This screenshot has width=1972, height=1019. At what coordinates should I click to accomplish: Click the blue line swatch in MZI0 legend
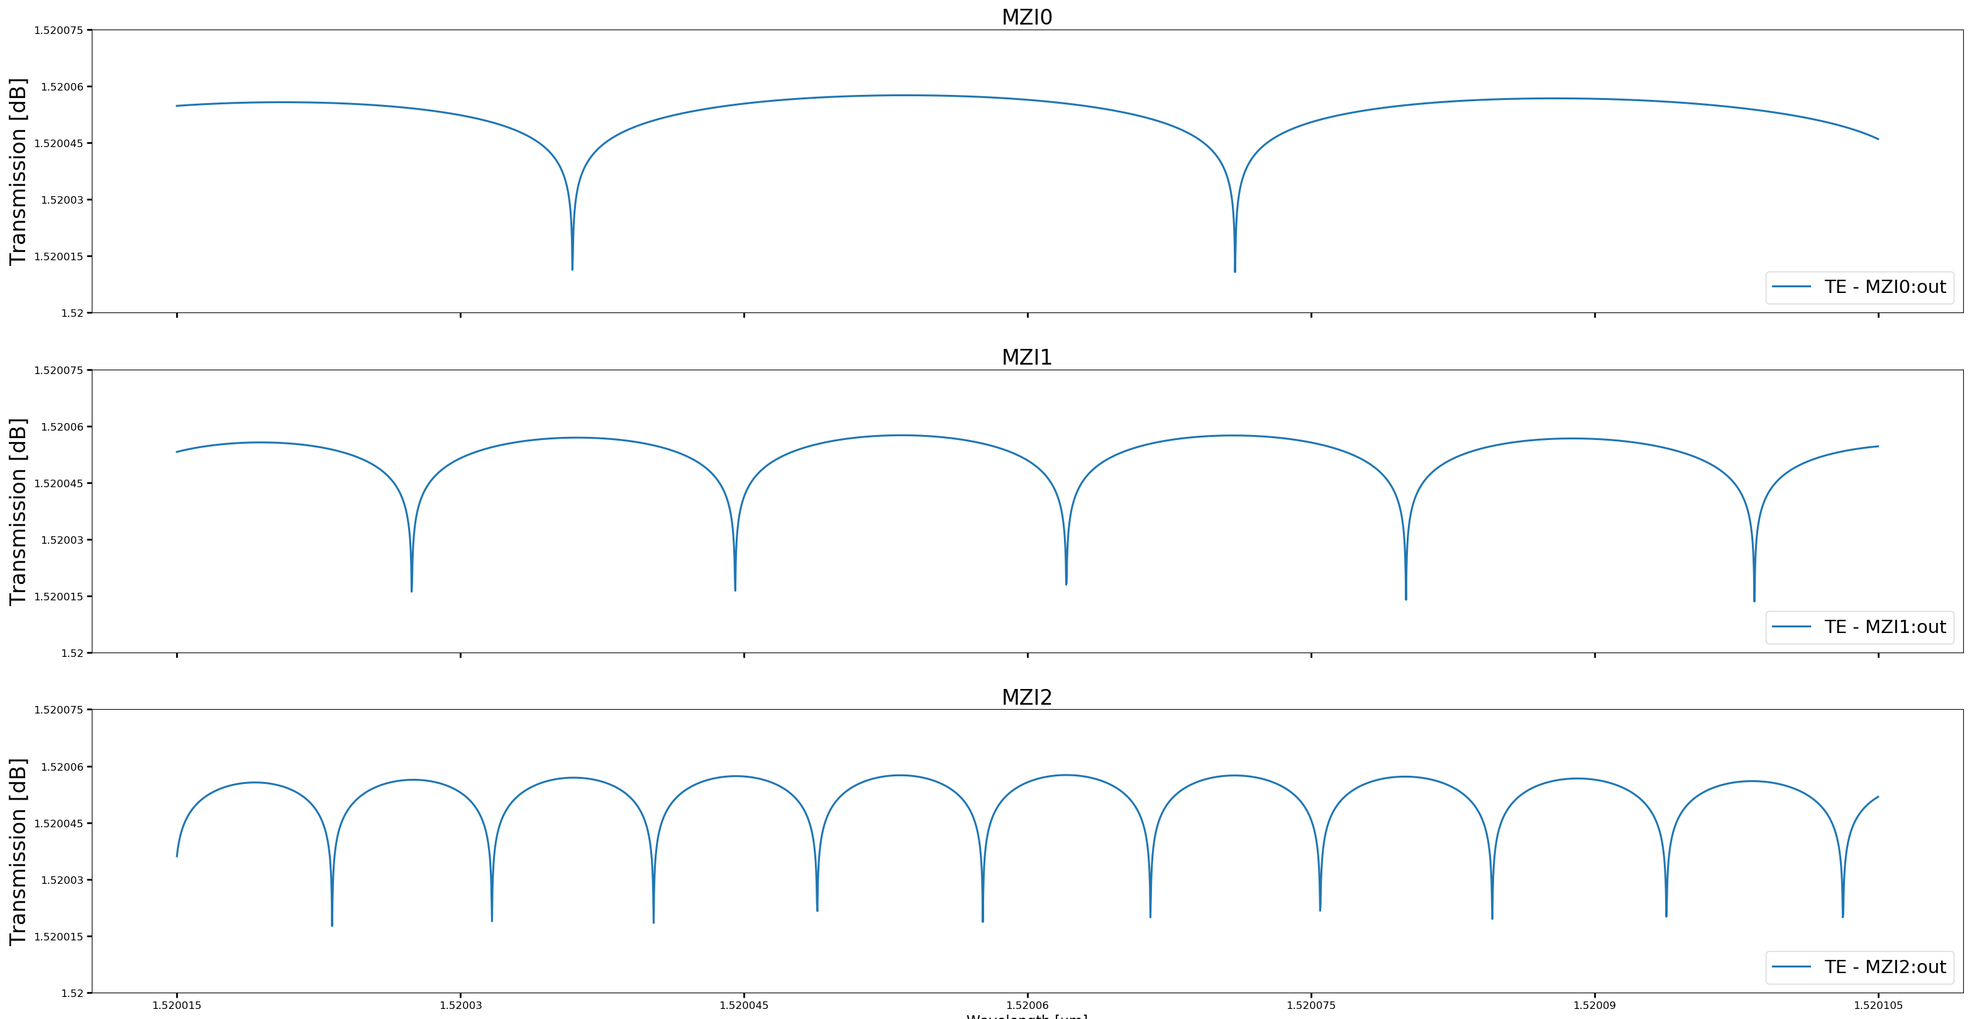[1792, 287]
